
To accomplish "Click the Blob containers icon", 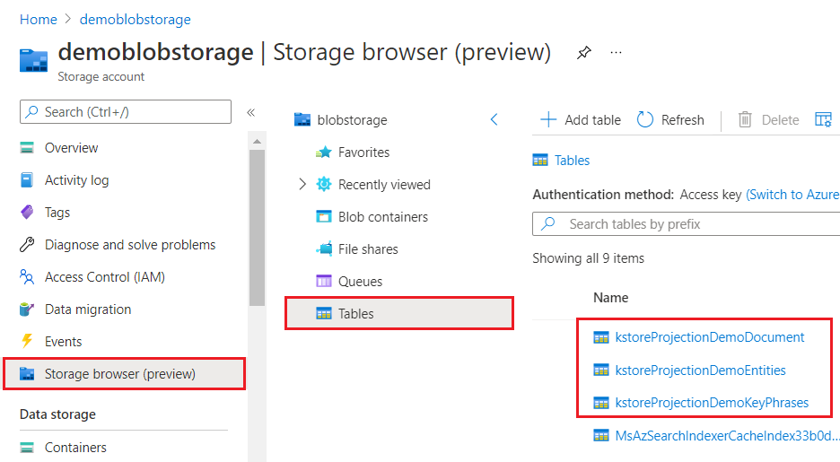I will tap(324, 217).
